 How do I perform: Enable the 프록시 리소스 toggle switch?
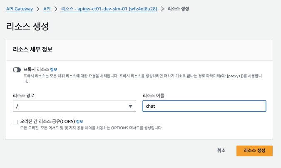(x=17, y=70)
